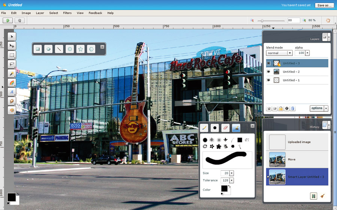Viewport: 337px width, 210px height.
Task: Open the Filters menu
Action: [x=67, y=13]
